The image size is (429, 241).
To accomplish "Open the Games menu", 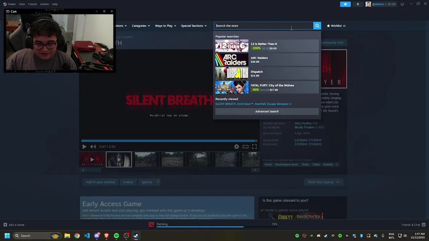I will pos(44,4).
